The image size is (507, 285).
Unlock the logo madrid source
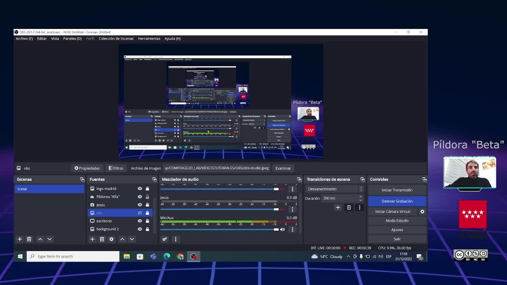pyautogui.click(x=147, y=189)
